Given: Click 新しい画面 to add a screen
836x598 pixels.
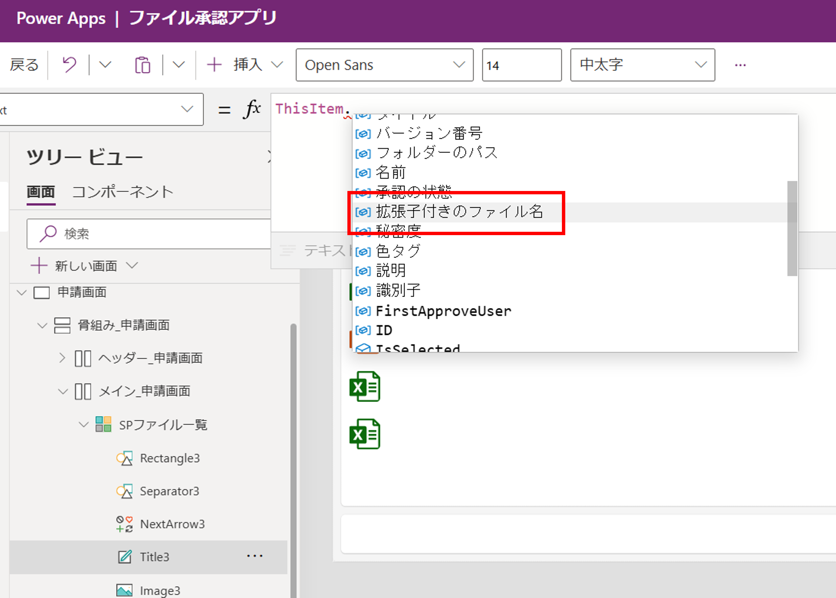Looking at the screenshot, I should click(x=86, y=266).
